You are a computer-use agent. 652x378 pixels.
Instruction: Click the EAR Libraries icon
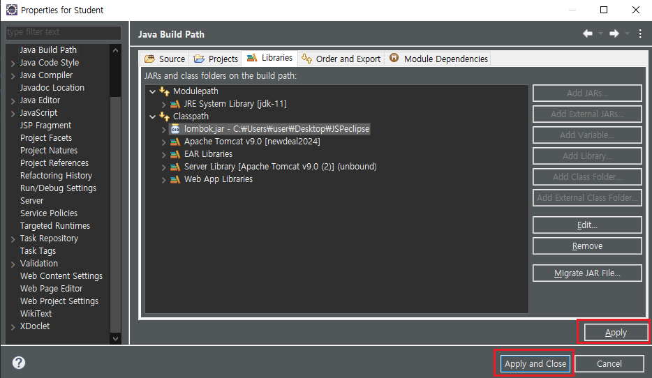(175, 154)
